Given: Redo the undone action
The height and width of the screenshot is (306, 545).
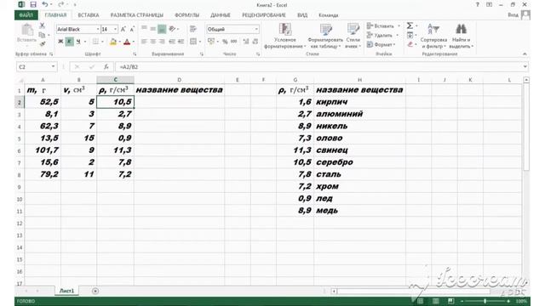Looking at the screenshot, I should (x=60, y=4).
